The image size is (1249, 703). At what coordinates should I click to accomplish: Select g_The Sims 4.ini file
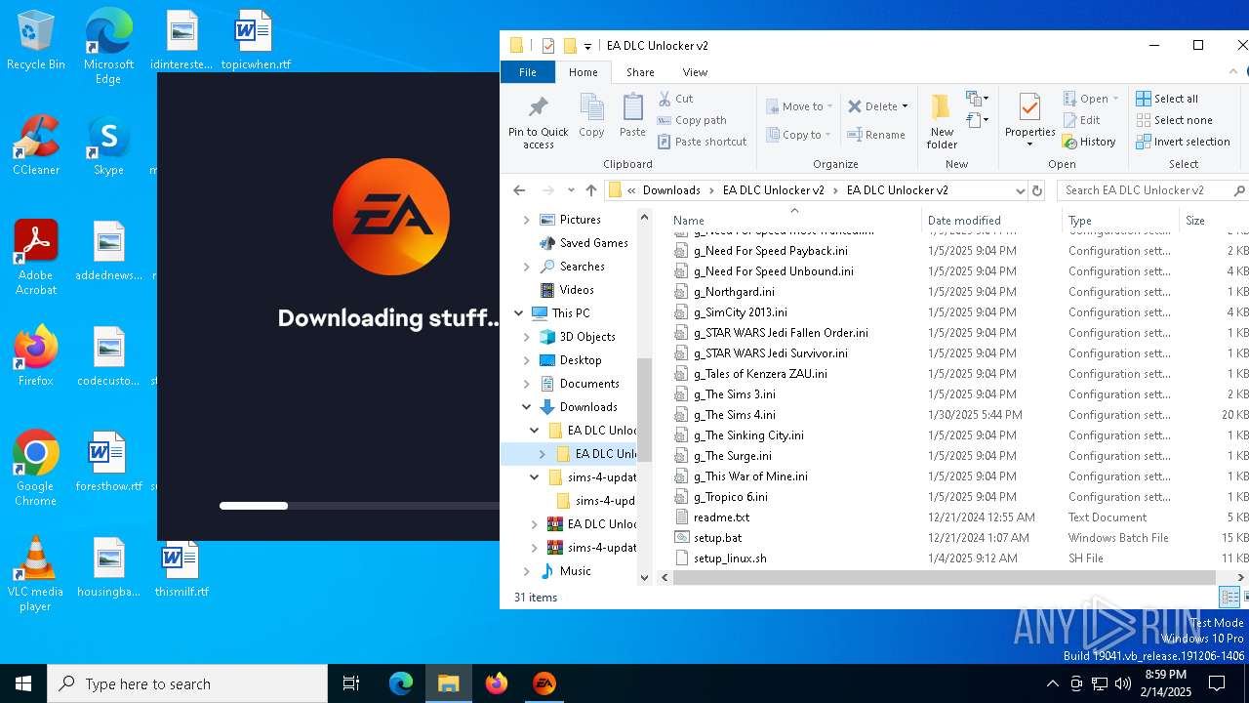coord(735,415)
